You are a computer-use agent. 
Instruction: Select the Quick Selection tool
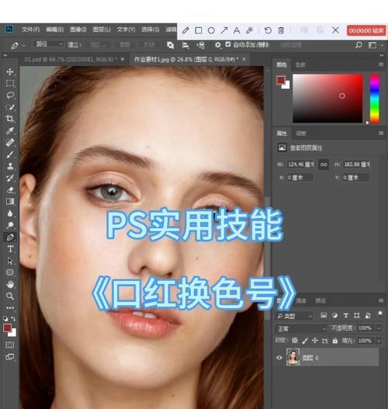point(10,107)
